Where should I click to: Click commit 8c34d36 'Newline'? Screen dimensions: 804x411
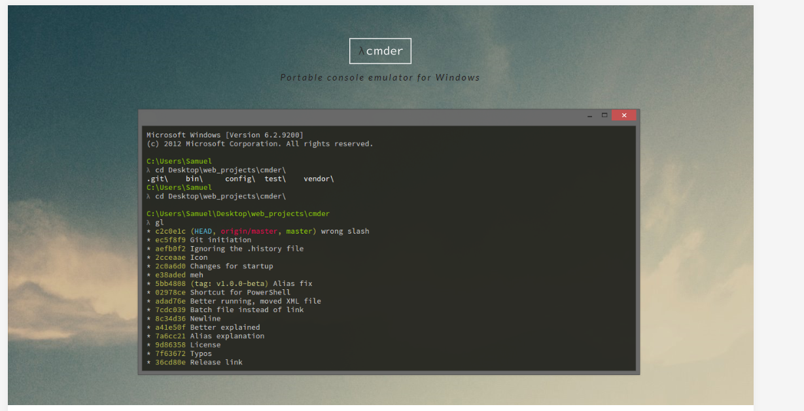pyautogui.click(x=184, y=319)
